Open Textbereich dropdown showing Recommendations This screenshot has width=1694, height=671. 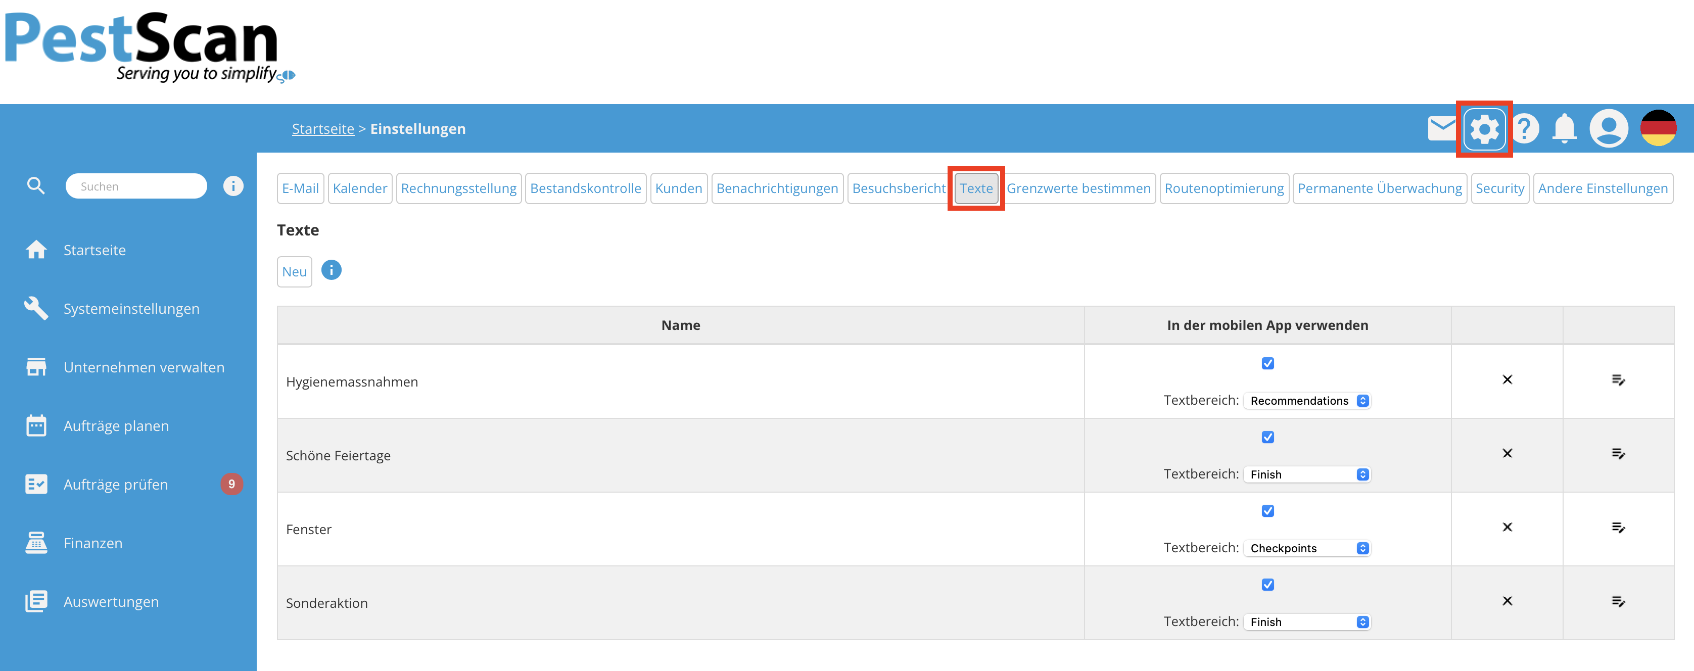pos(1307,401)
